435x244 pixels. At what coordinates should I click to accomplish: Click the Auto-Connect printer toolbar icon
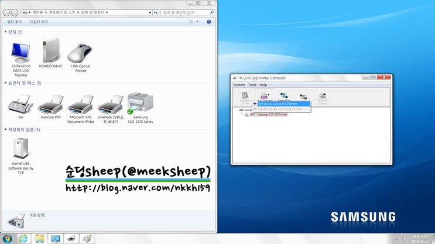point(263,95)
